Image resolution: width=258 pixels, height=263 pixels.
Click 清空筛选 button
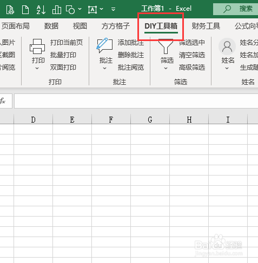click(192, 55)
